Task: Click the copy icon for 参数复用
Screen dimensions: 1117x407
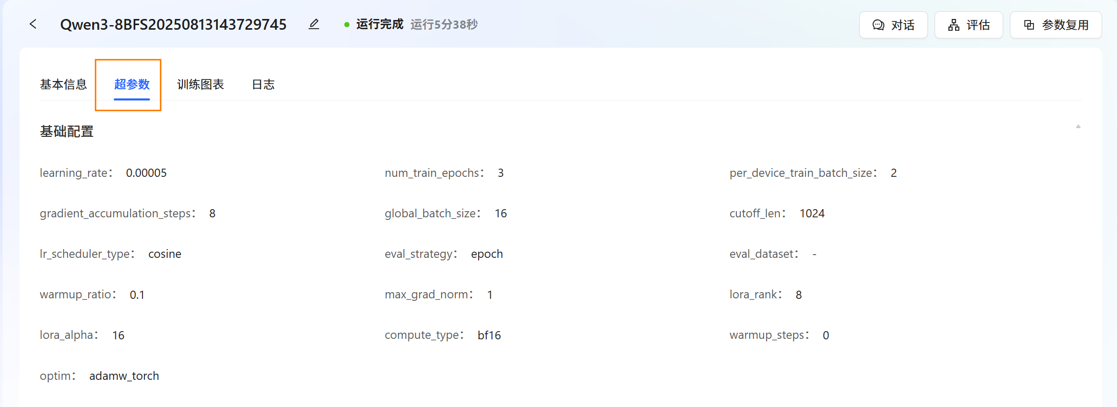Action: coord(1029,25)
